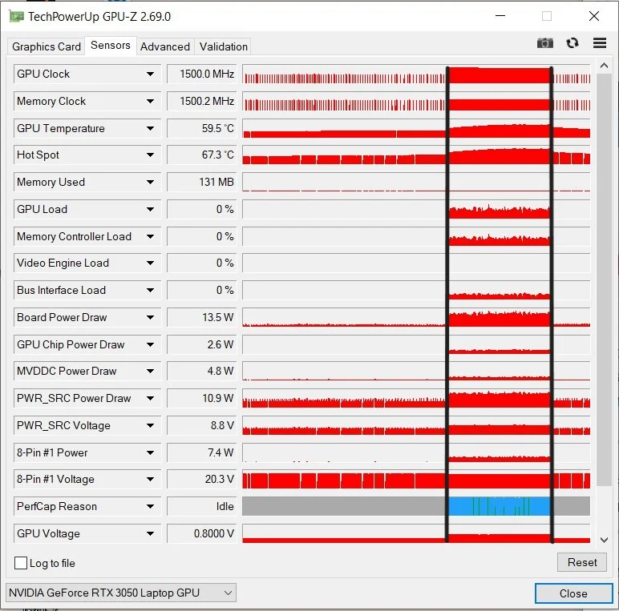Screen dimensions: 619x611
Task: Click the Hot Spot value field
Action: [x=201, y=155]
